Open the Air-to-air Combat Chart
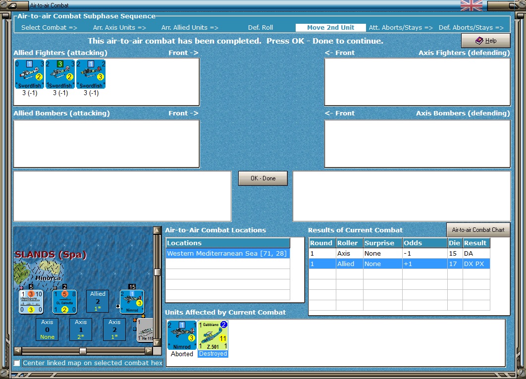Image resolution: width=526 pixels, height=379 pixels. 478,229
